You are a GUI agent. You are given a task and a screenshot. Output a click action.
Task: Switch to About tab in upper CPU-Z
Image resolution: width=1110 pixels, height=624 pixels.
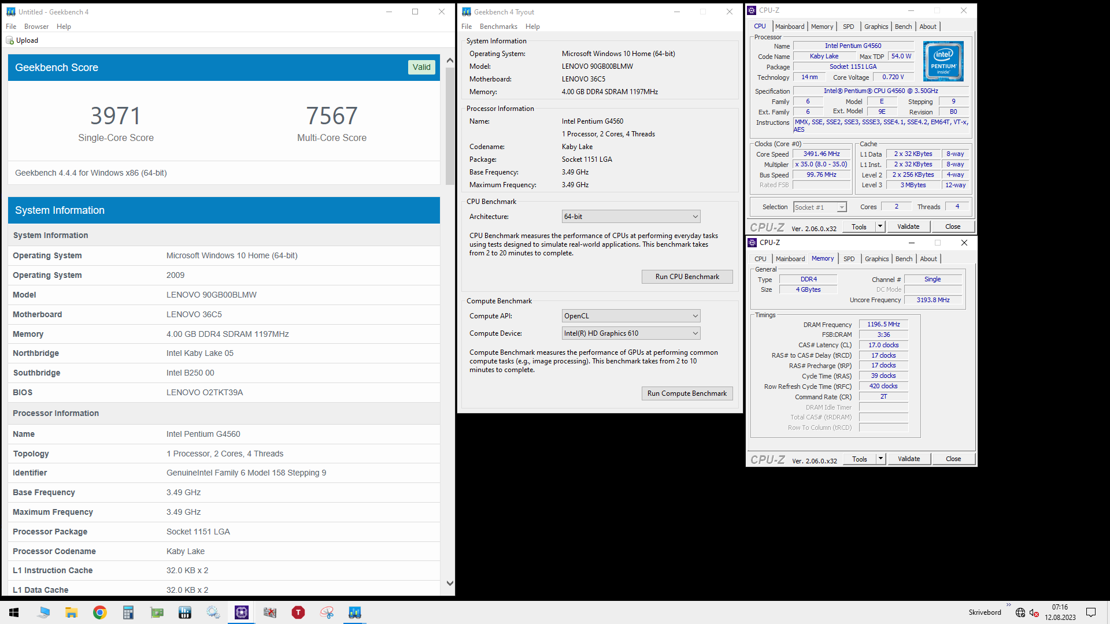click(x=928, y=27)
